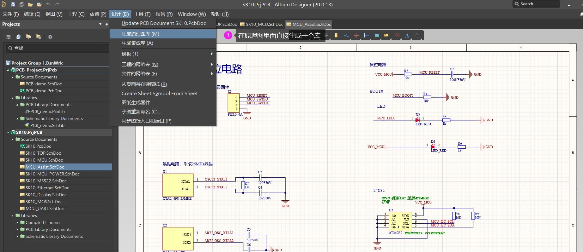Select the Text String A tool

(x=407, y=36)
